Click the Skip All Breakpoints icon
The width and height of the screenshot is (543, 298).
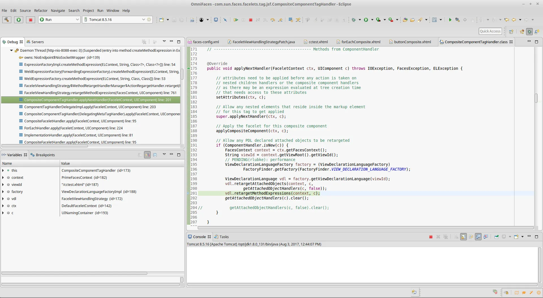225,20
